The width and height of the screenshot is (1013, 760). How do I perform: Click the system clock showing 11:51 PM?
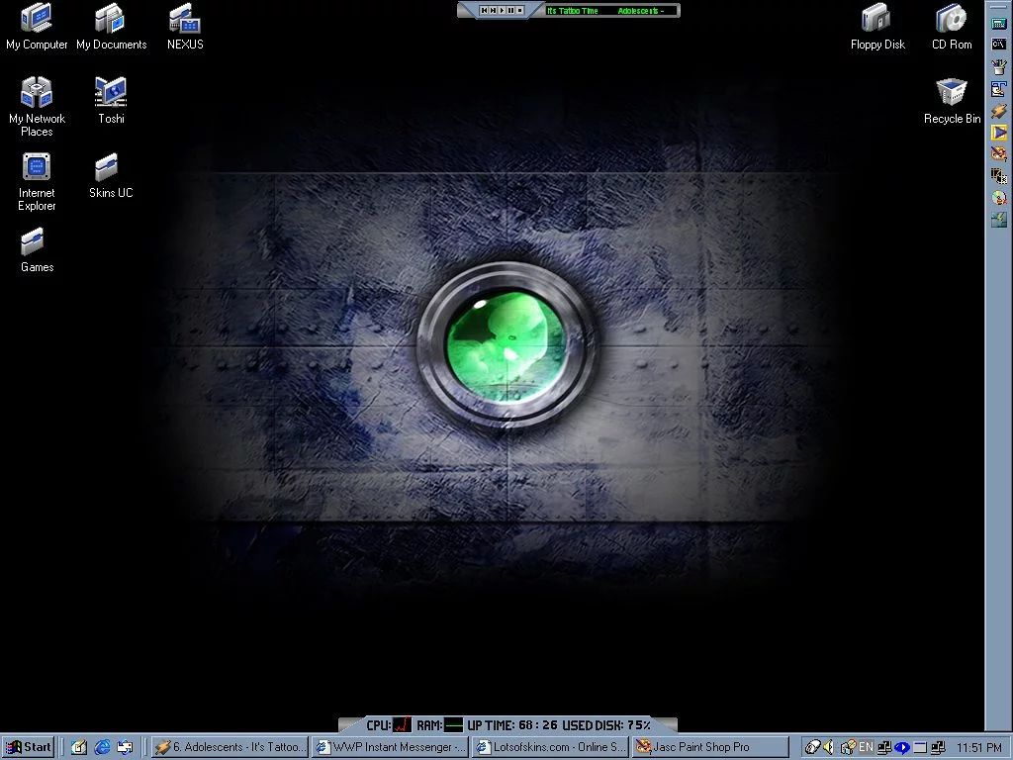(x=978, y=748)
